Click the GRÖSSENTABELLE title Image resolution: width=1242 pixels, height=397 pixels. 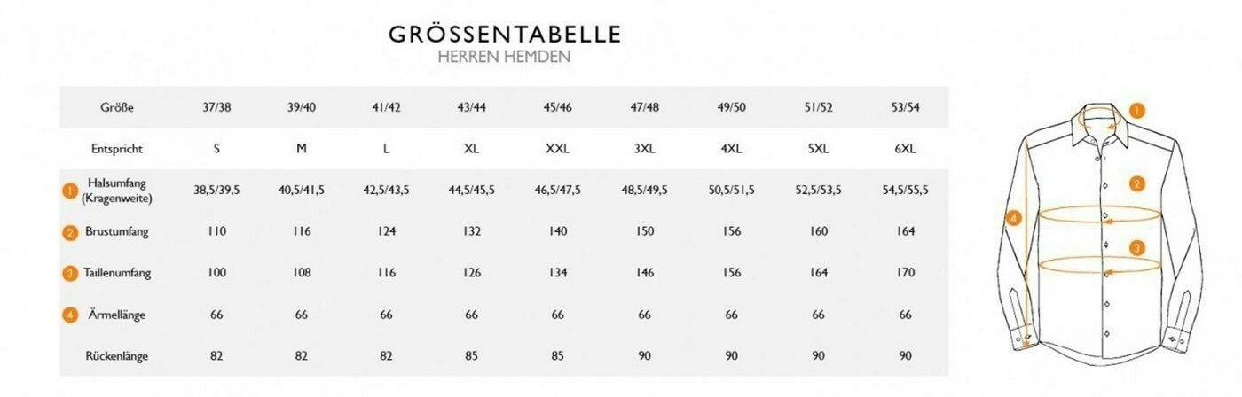coord(505,34)
